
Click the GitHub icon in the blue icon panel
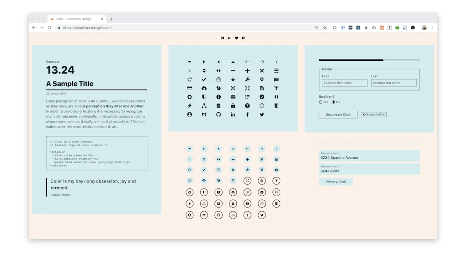tap(218, 114)
